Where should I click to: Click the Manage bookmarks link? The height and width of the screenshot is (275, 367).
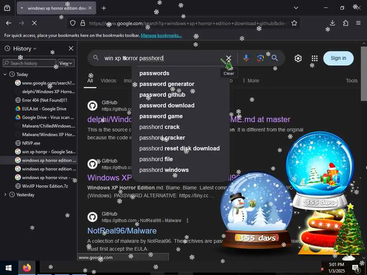161,35
